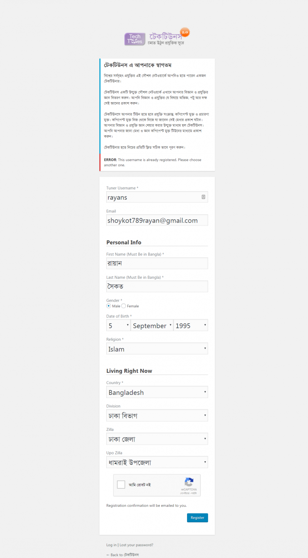Click the autofill icon in username field
This screenshot has width=308, height=558.
tap(203, 197)
